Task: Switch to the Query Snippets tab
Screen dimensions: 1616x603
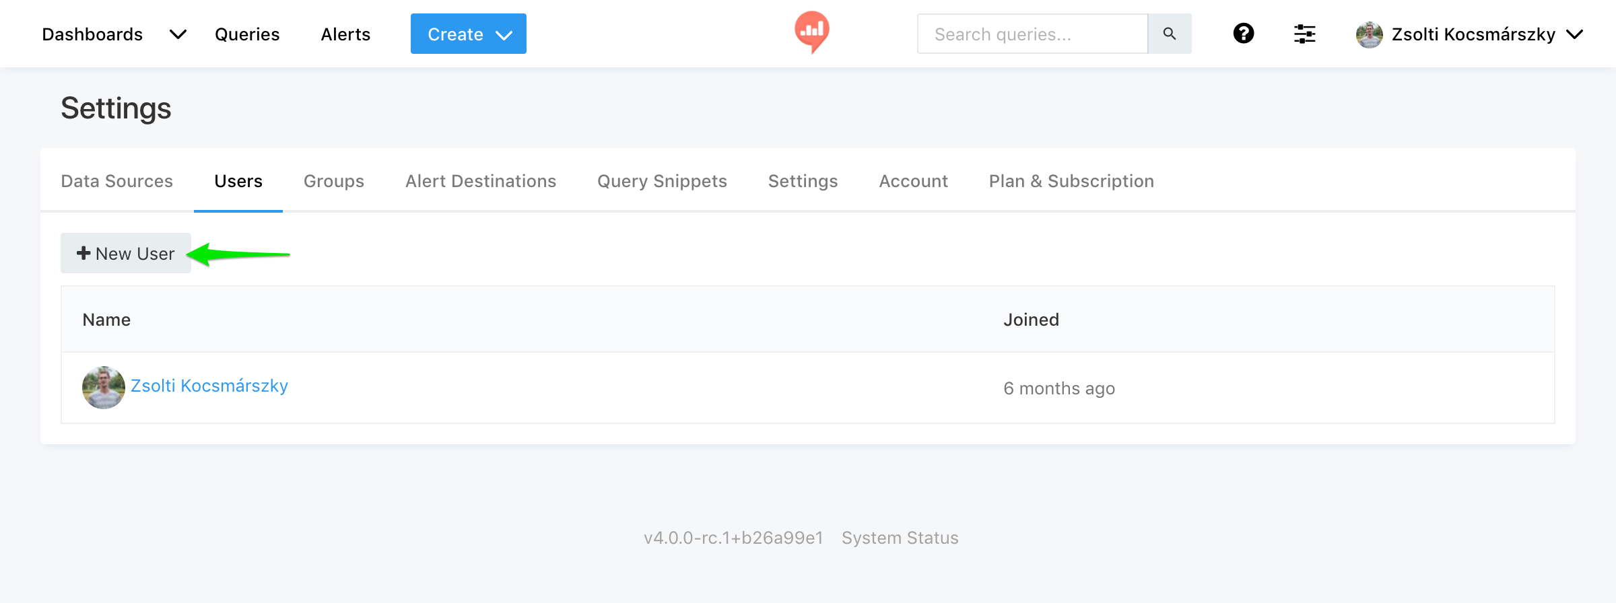Action: 662,181
